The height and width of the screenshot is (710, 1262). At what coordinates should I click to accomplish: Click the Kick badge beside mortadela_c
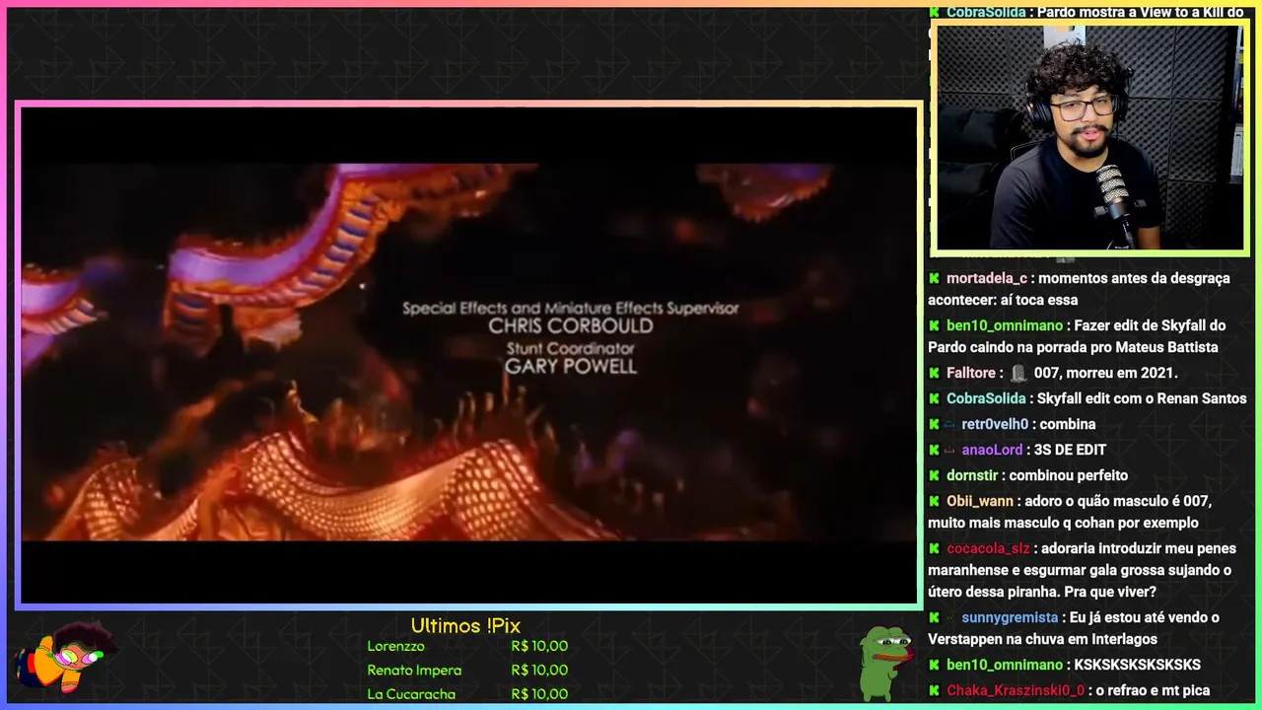pyautogui.click(x=934, y=278)
